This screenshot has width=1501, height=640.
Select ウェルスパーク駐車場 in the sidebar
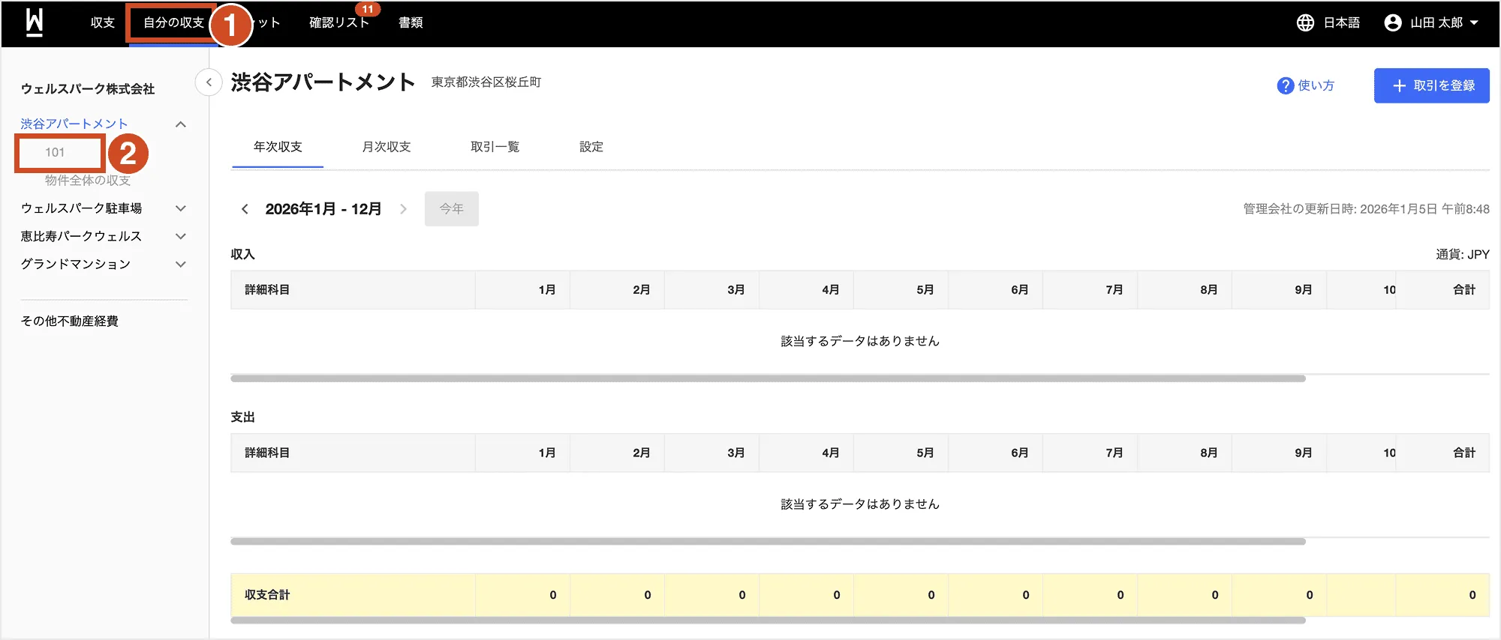tap(81, 208)
